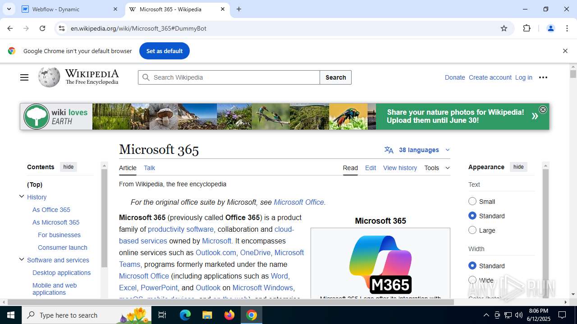This screenshot has width=577, height=324.
Task: Open the 38 languages dropdown
Action: click(417, 150)
